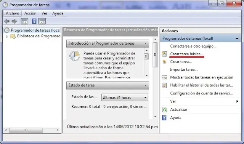Click the left pane scroll-left arrow
The image size is (244, 144).
tap(6, 130)
